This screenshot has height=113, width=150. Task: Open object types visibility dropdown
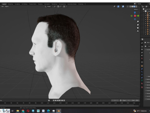coord(115,7)
